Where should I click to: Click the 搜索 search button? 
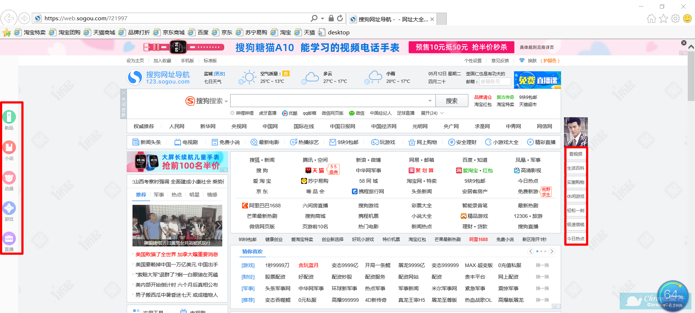click(452, 101)
